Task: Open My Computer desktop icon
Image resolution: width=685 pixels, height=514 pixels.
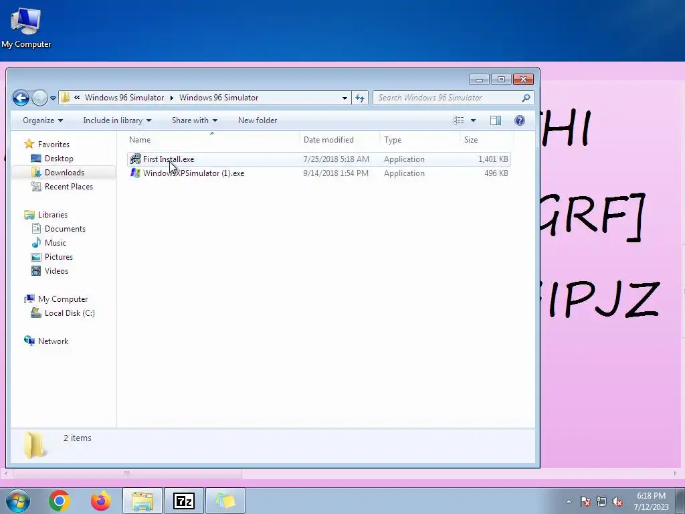Action: tap(26, 27)
